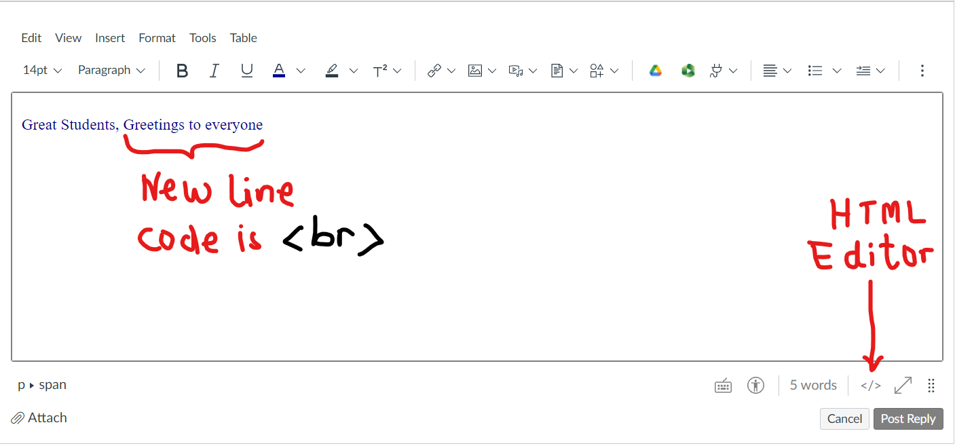Toggle bold formatting

pos(182,70)
